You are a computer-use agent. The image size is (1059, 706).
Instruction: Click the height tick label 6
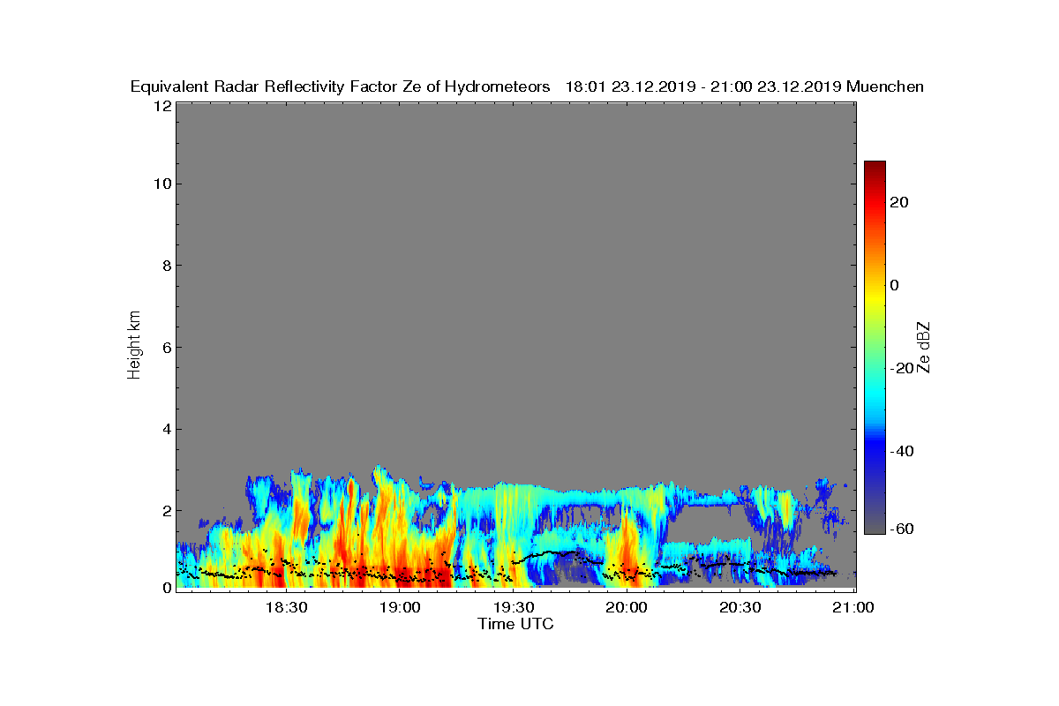tap(166, 347)
